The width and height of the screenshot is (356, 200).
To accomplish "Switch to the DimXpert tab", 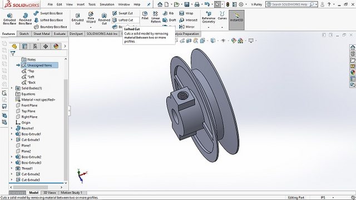I will point(76,34).
